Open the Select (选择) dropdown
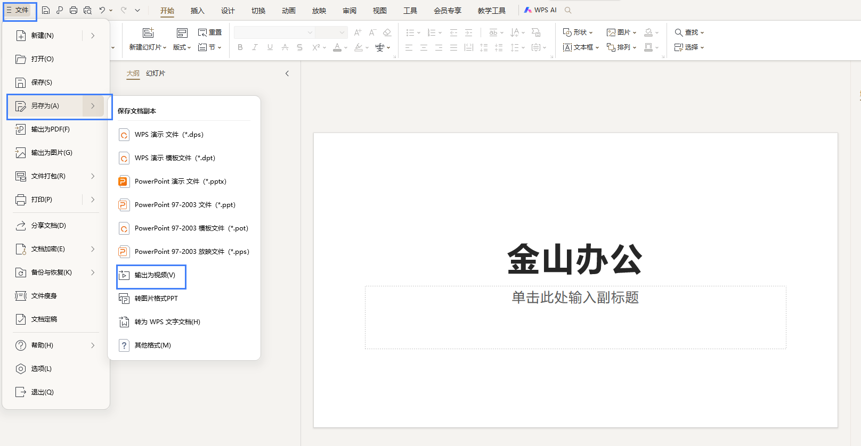Viewport: 861px width, 446px height. [x=689, y=47]
